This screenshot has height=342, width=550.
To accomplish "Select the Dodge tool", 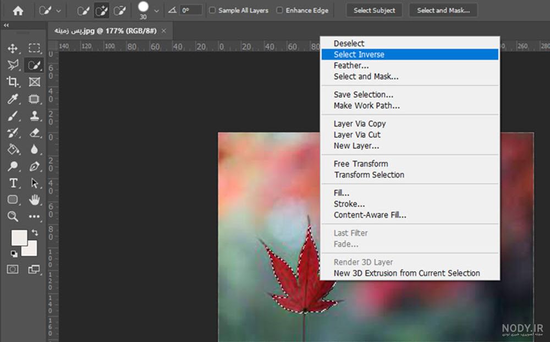I will tap(13, 166).
